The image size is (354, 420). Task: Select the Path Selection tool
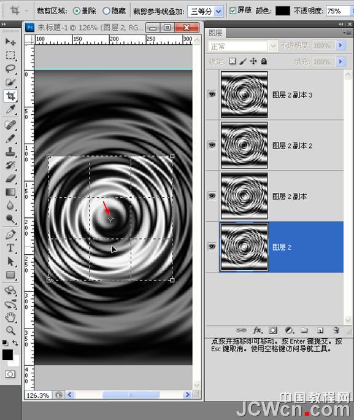[x=10, y=262]
